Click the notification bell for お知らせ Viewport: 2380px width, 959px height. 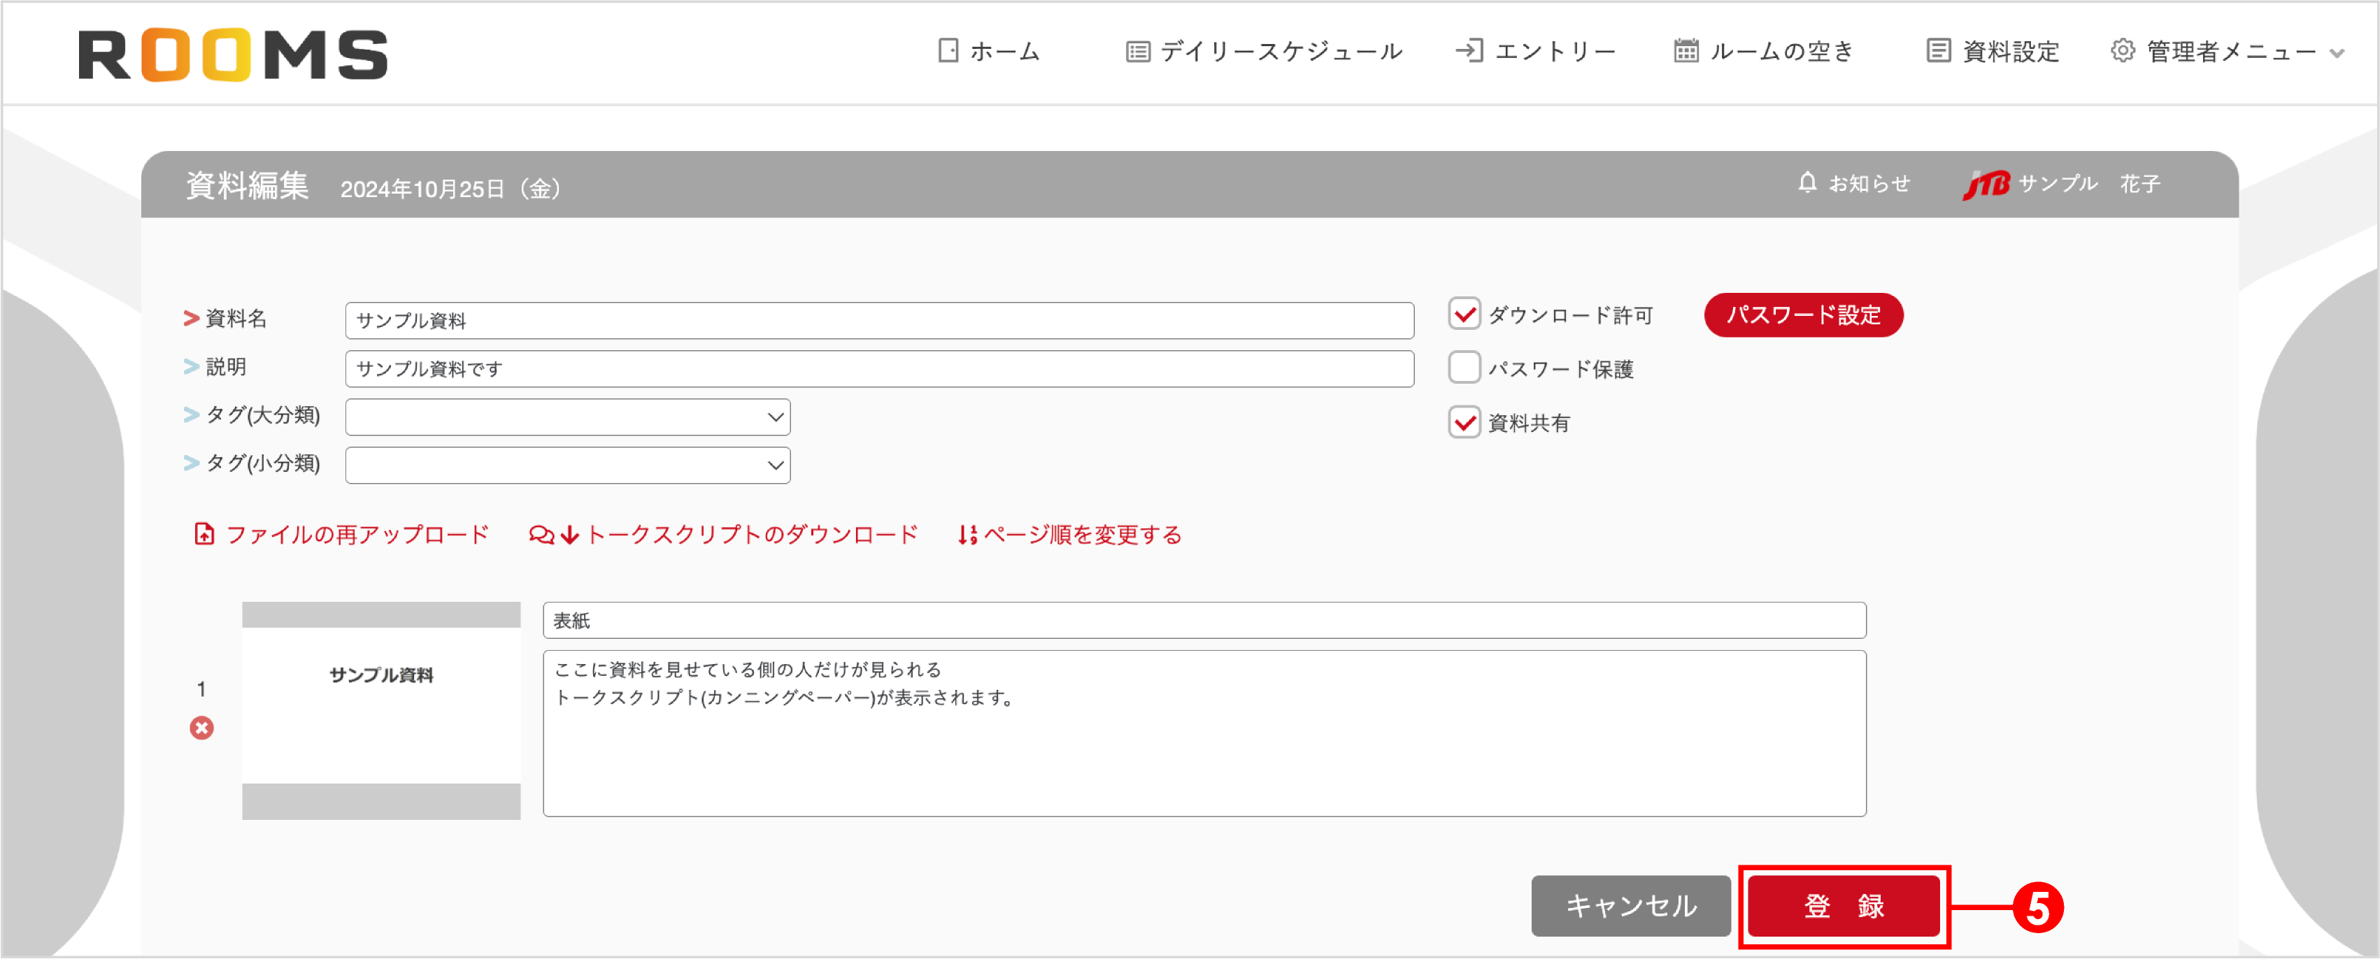point(1807,182)
